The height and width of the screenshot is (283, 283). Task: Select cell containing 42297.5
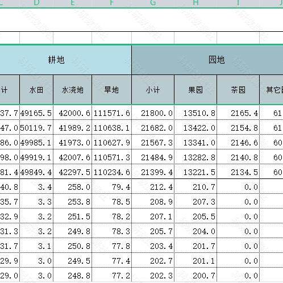coord(73,172)
